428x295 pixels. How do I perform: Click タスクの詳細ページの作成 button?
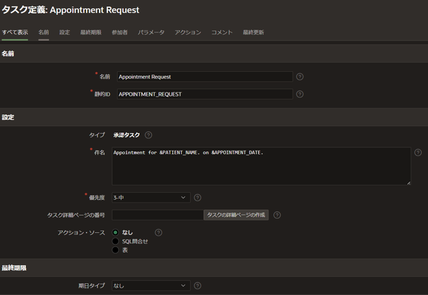[x=236, y=215]
